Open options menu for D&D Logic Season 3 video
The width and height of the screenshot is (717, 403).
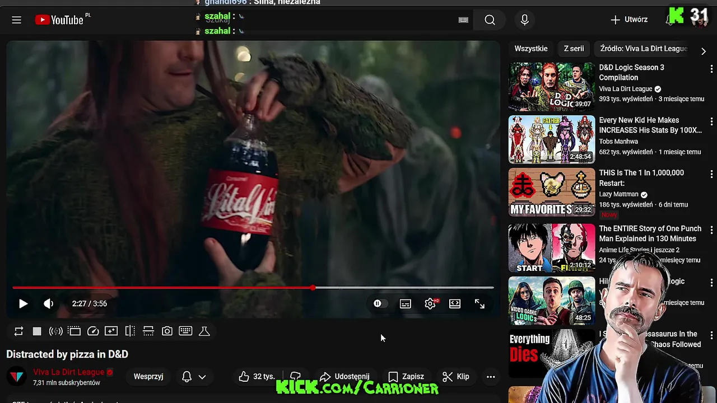(x=711, y=68)
